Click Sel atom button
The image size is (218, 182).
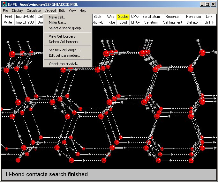(151, 22)
